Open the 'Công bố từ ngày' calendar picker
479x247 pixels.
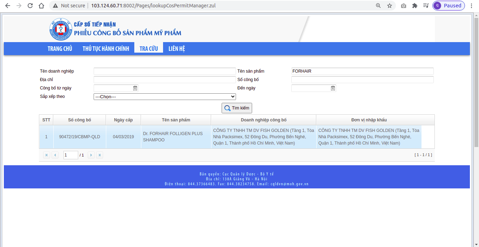click(135, 88)
